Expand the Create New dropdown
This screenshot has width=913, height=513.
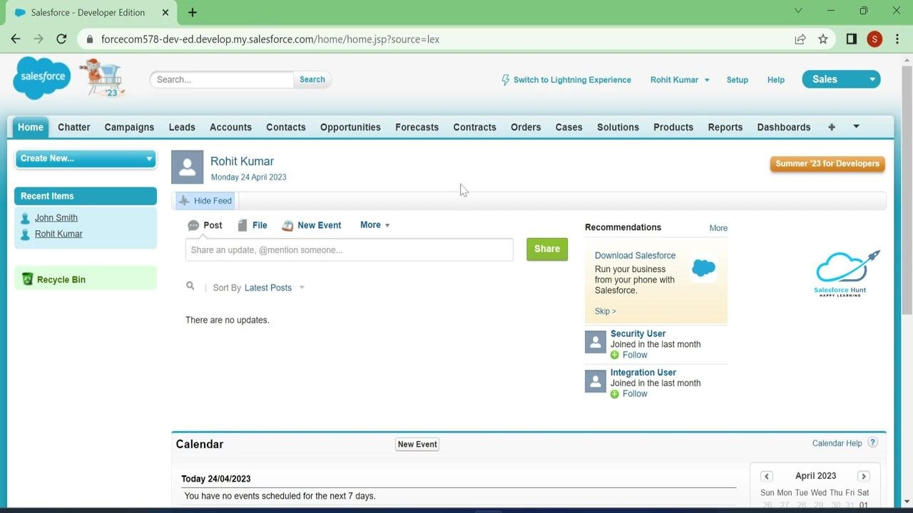(86, 159)
